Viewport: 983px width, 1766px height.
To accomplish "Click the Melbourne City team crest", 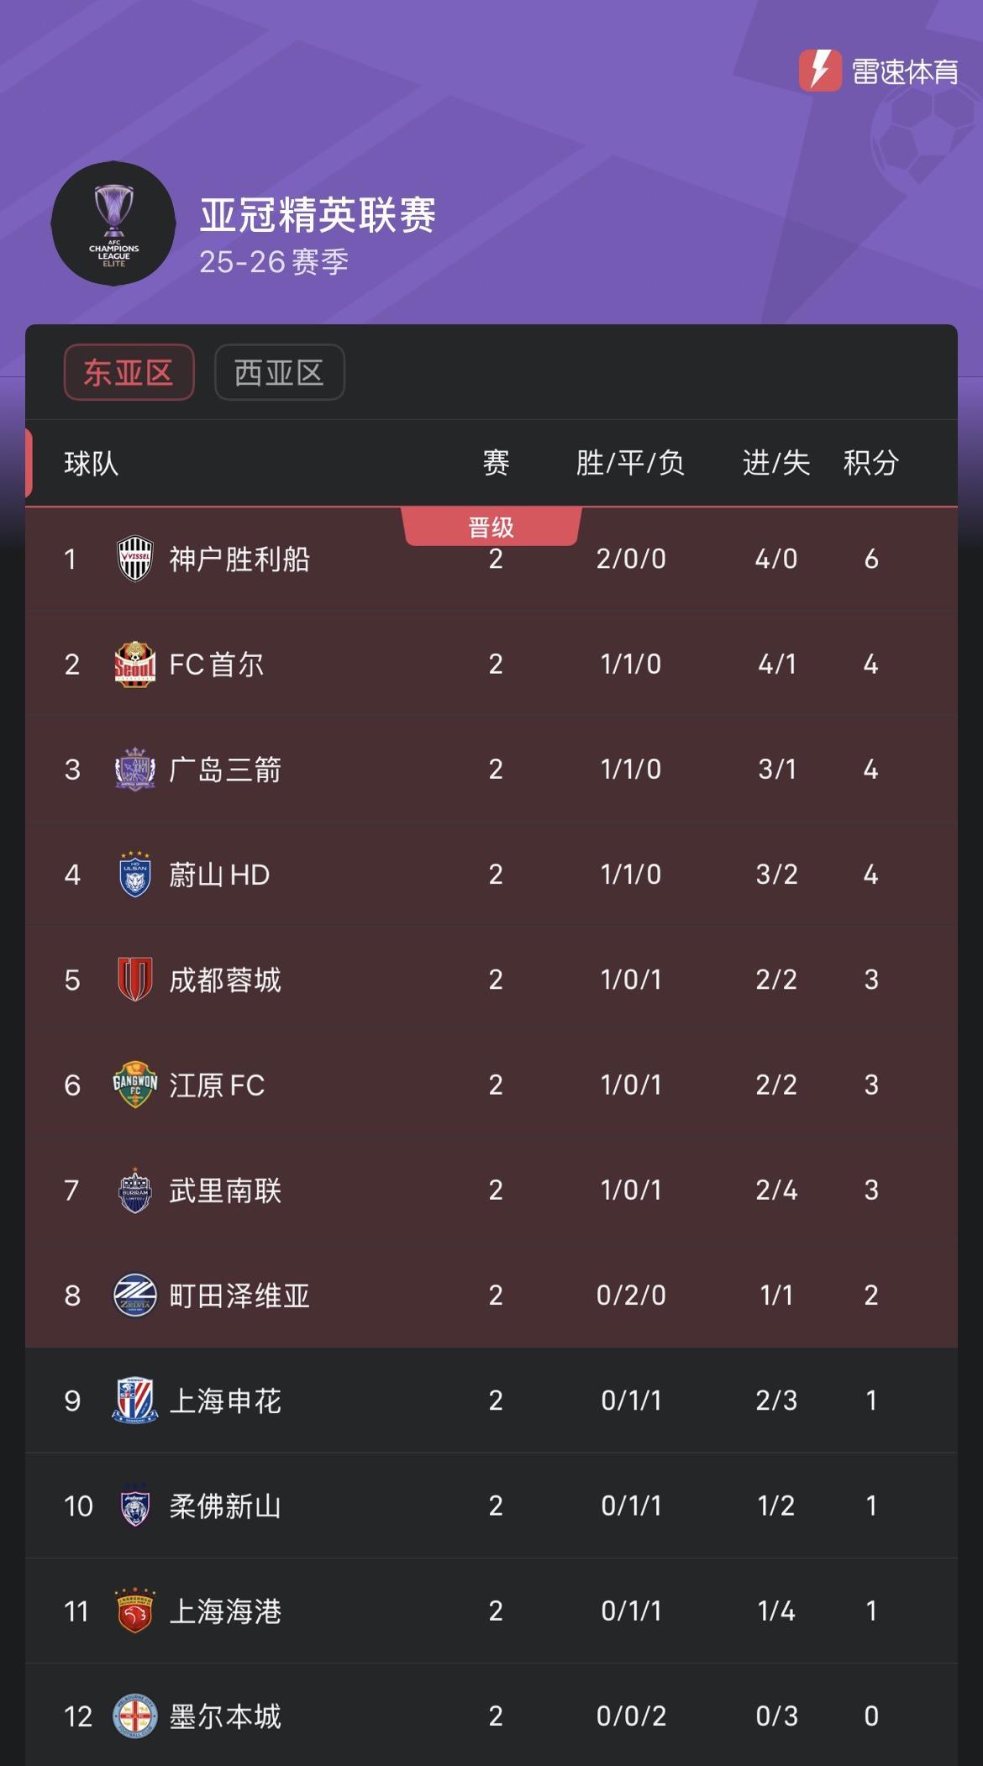I will click(134, 1716).
